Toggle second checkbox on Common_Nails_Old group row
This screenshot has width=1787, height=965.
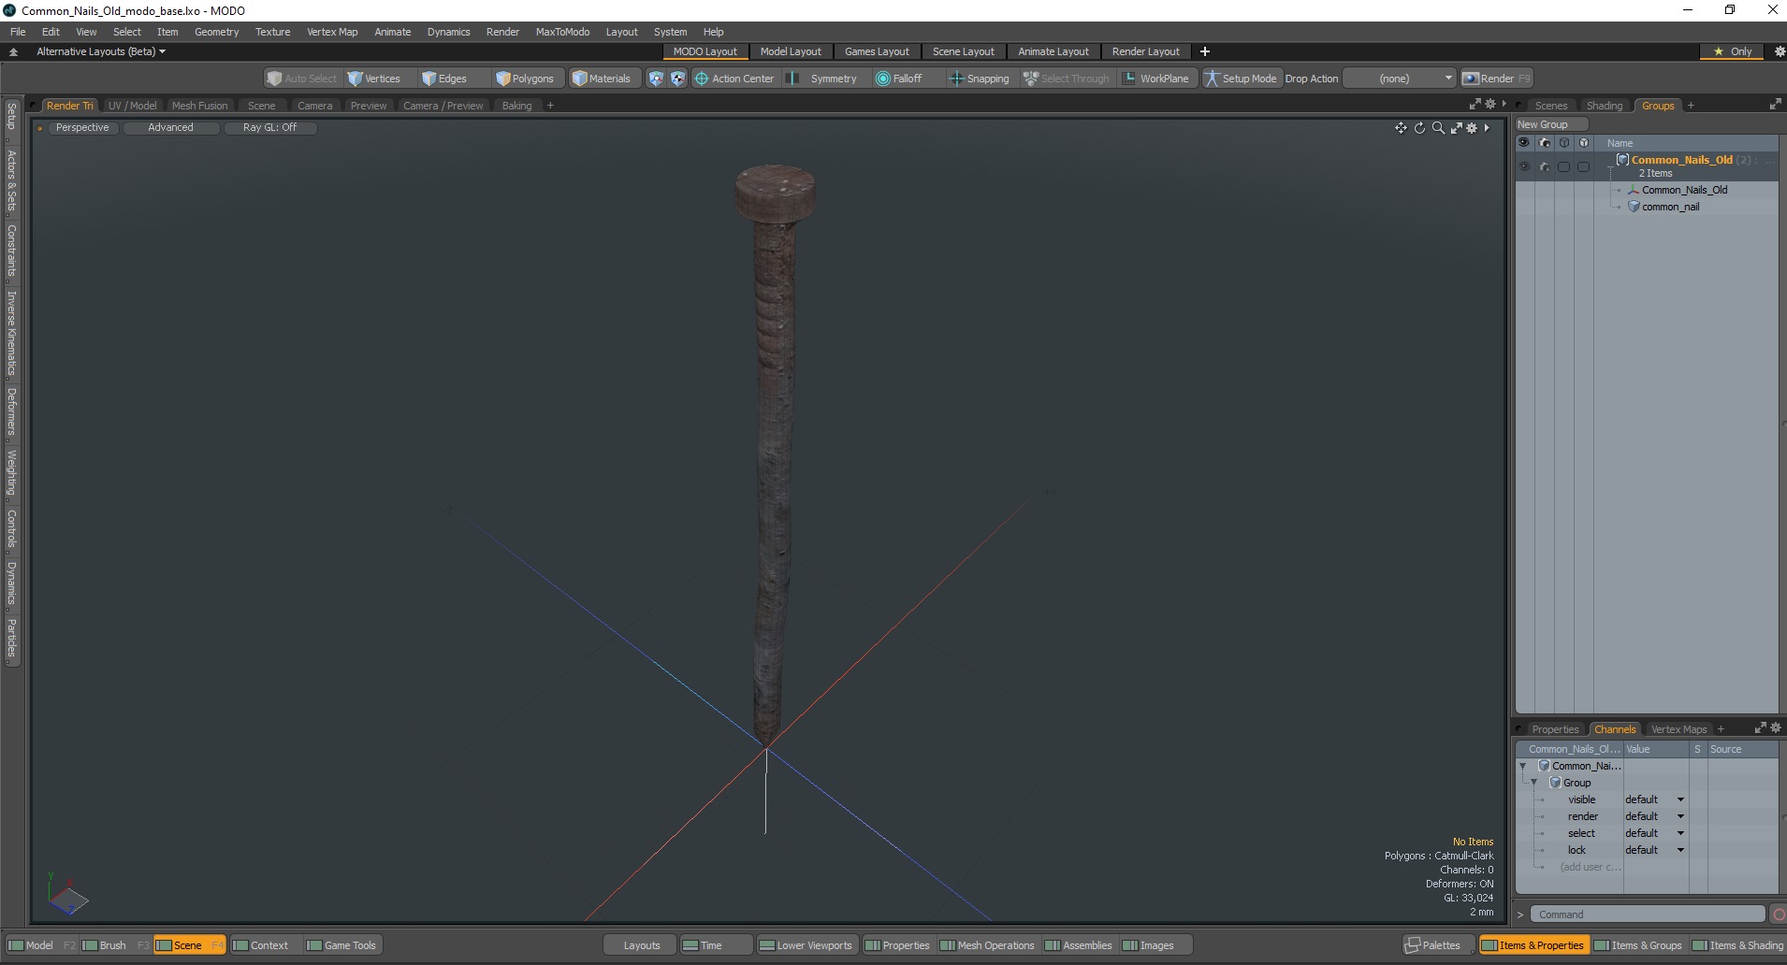(x=1583, y=166)
